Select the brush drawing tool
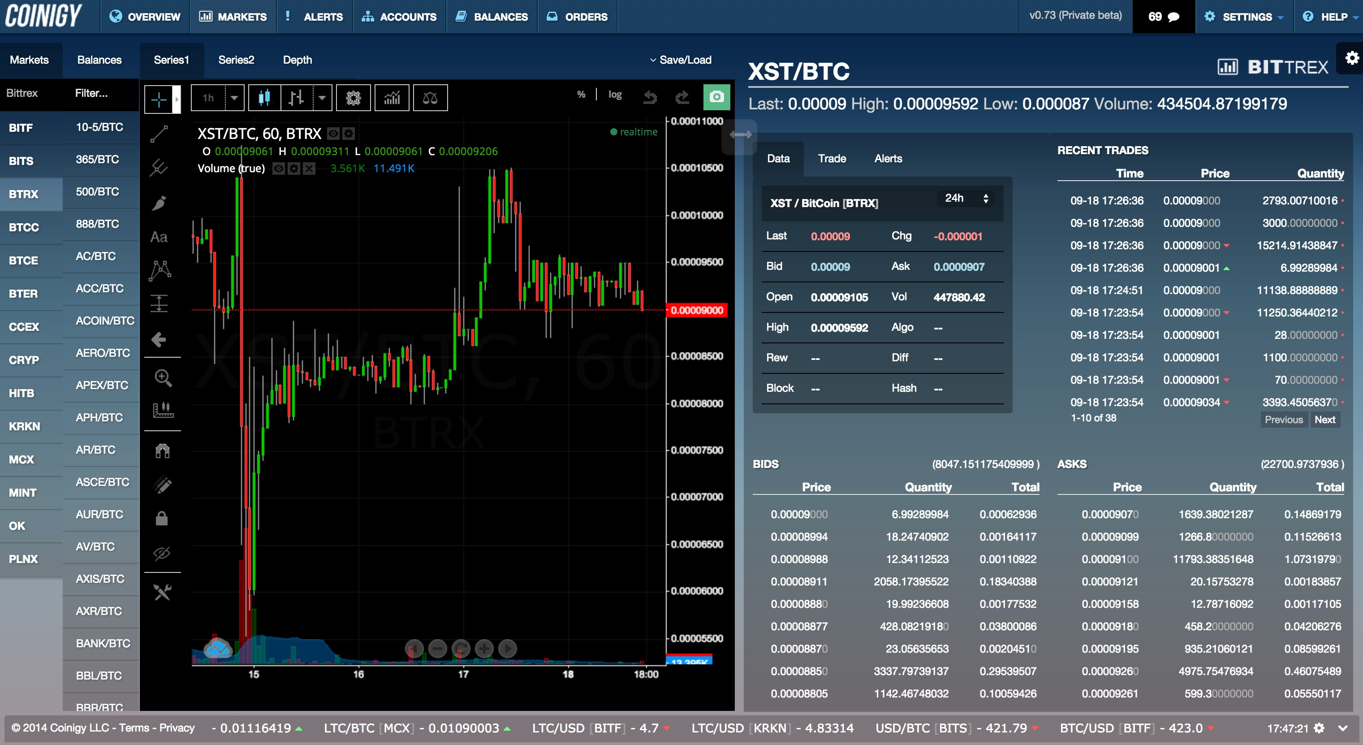 159,203
